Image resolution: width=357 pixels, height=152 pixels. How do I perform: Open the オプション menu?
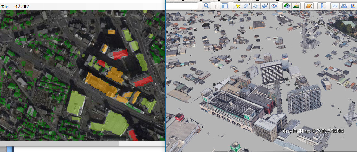coord(22,6)
